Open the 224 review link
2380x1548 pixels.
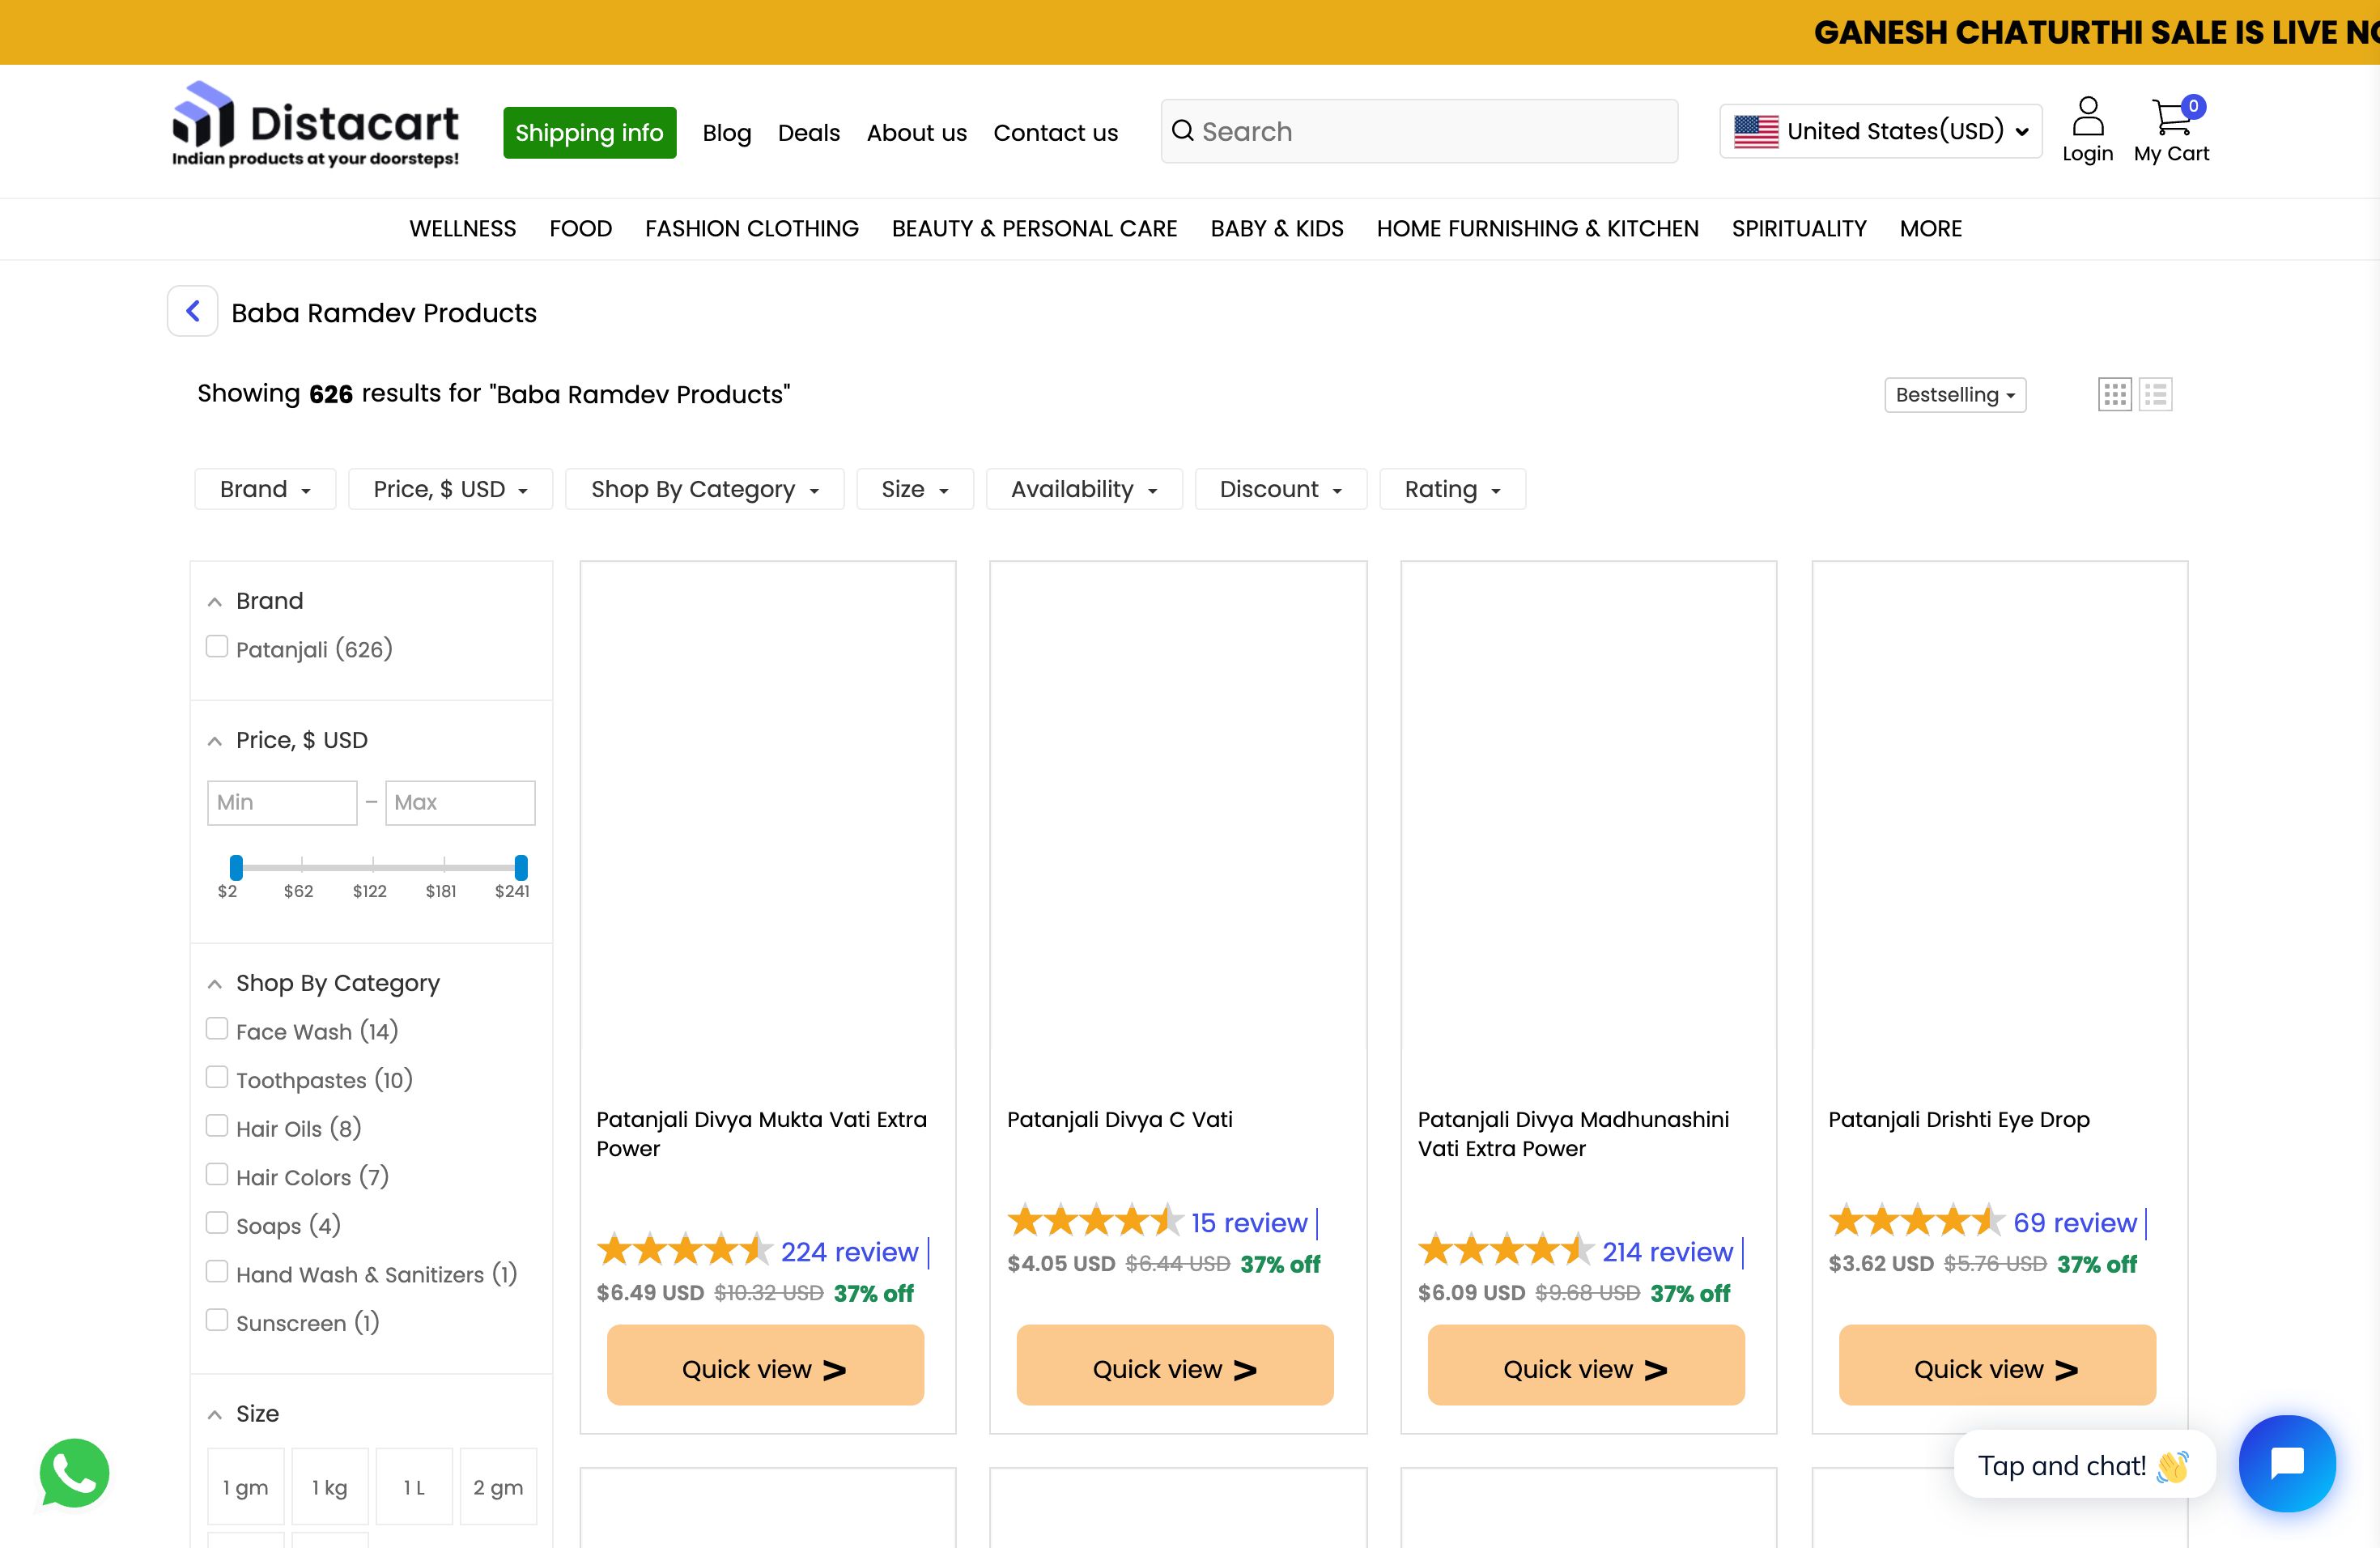pyautogui.click(x=849, y=1252)
